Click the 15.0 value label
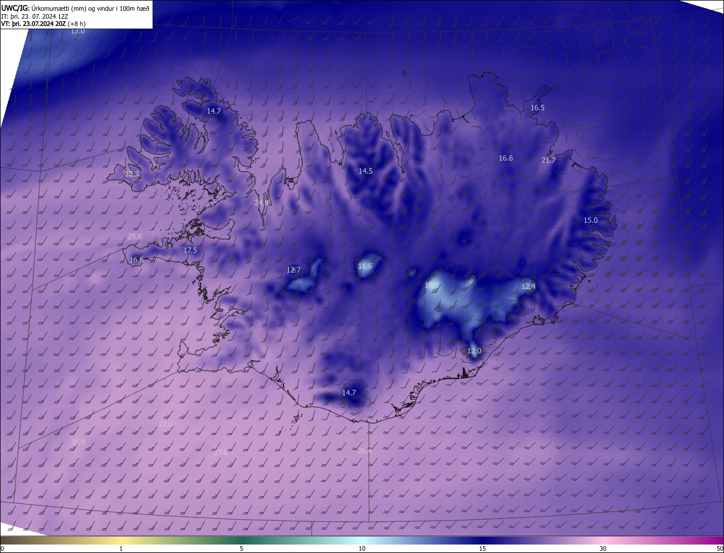The image size is (724, 553). click(591, 220)
